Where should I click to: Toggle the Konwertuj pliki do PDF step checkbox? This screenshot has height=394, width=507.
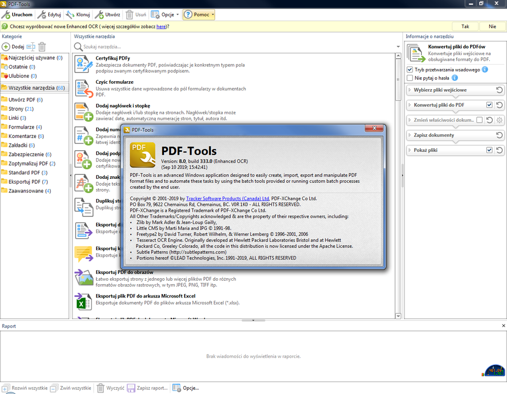489,105
